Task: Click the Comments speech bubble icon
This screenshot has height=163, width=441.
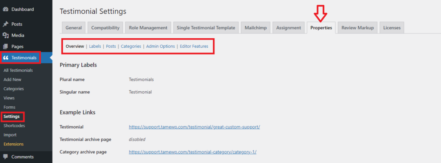Action: [x=6, y=157]
